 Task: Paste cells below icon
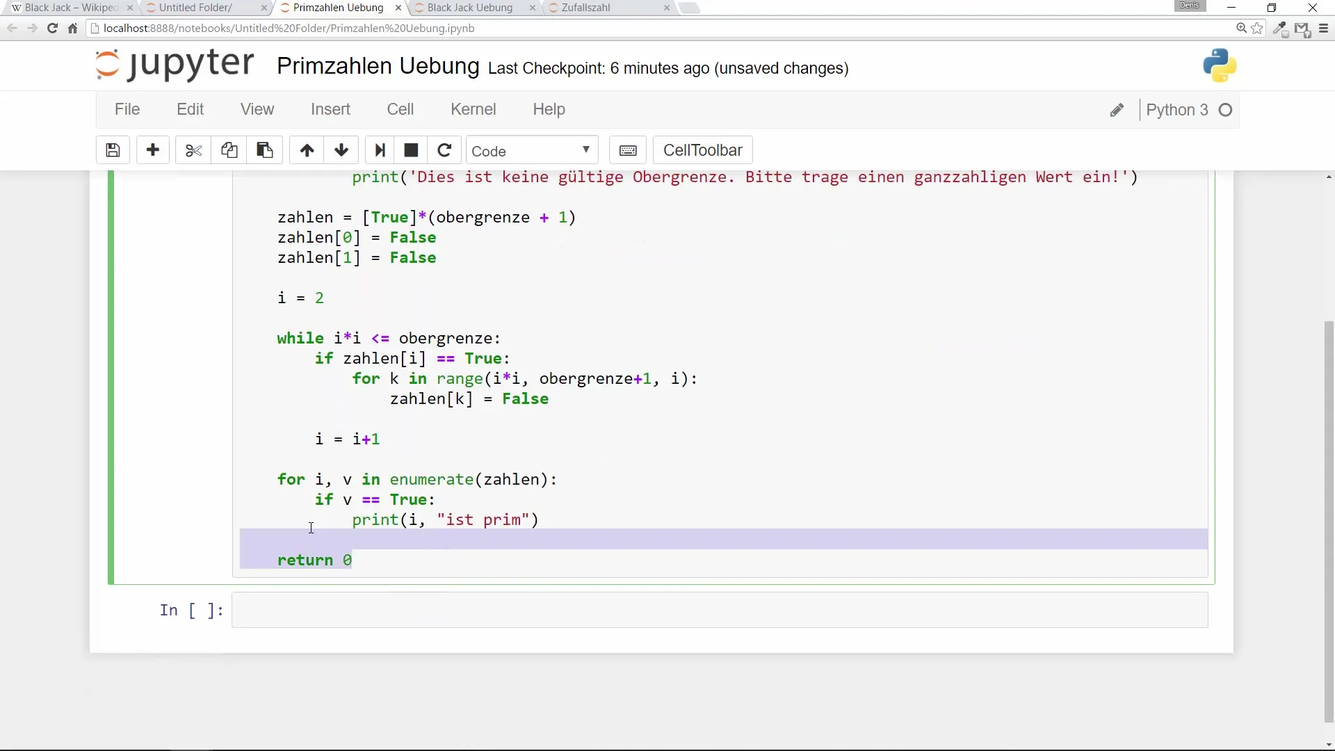pyautogui.click(x=264, y=150)
